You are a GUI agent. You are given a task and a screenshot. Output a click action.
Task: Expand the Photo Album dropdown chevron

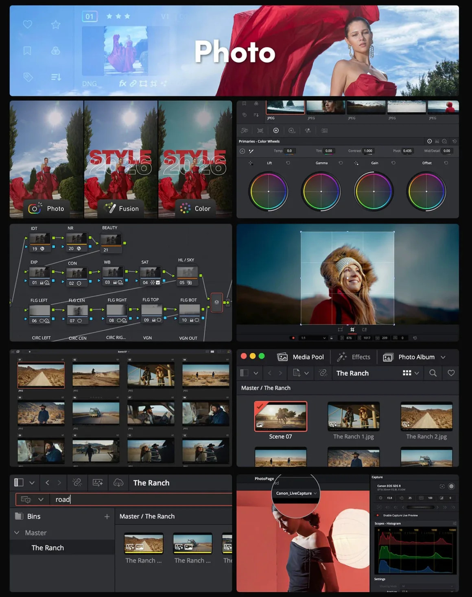pyautogui.click(x=444, y=357)
